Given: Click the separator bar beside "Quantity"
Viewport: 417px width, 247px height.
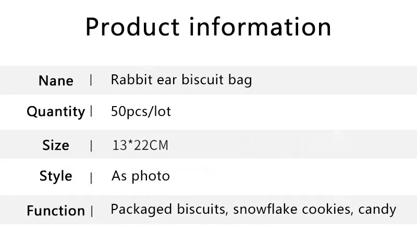Looking at the screenshot, I should click(92, 111).
